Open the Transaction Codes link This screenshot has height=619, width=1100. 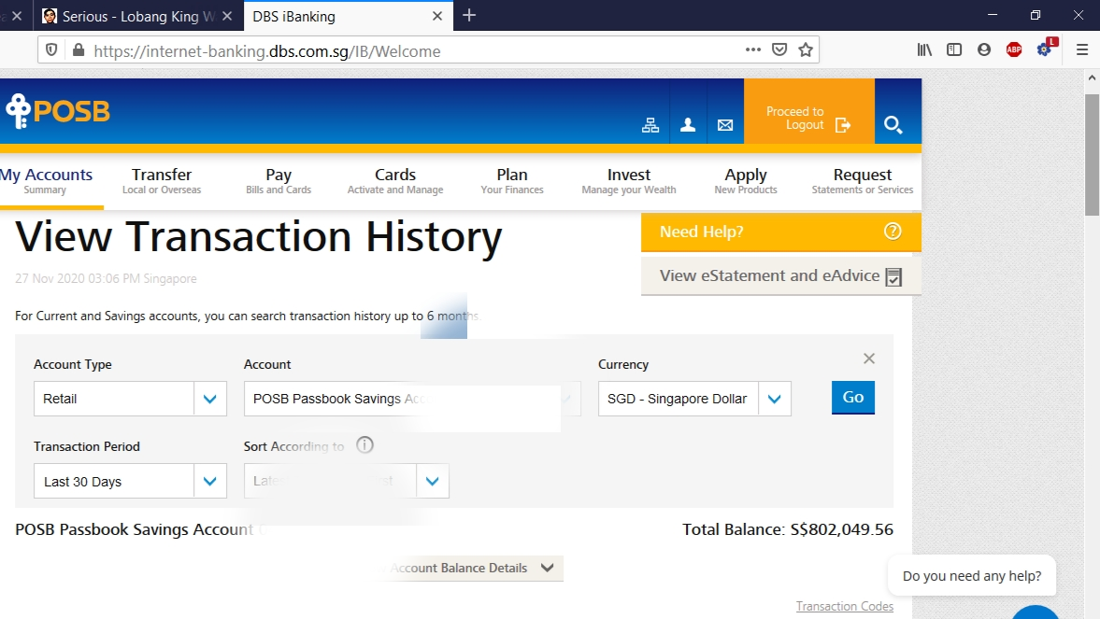pos(844,607)
